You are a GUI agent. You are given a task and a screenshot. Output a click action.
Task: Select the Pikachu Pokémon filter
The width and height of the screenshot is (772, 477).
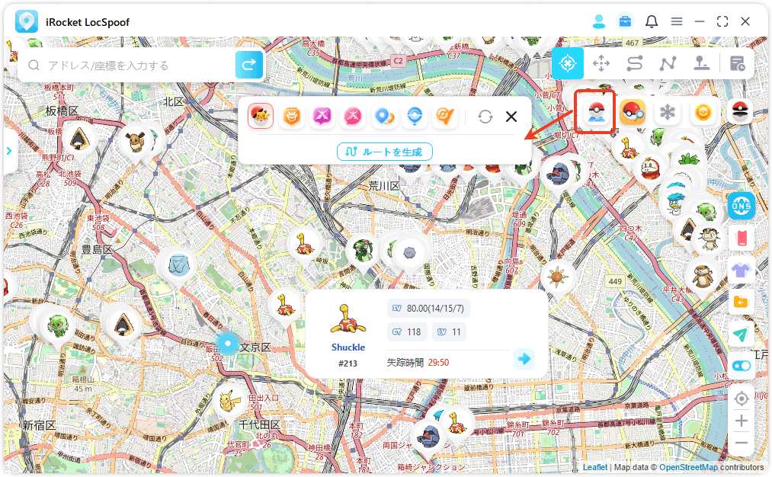pyautogui.click(x=261, y=116)
